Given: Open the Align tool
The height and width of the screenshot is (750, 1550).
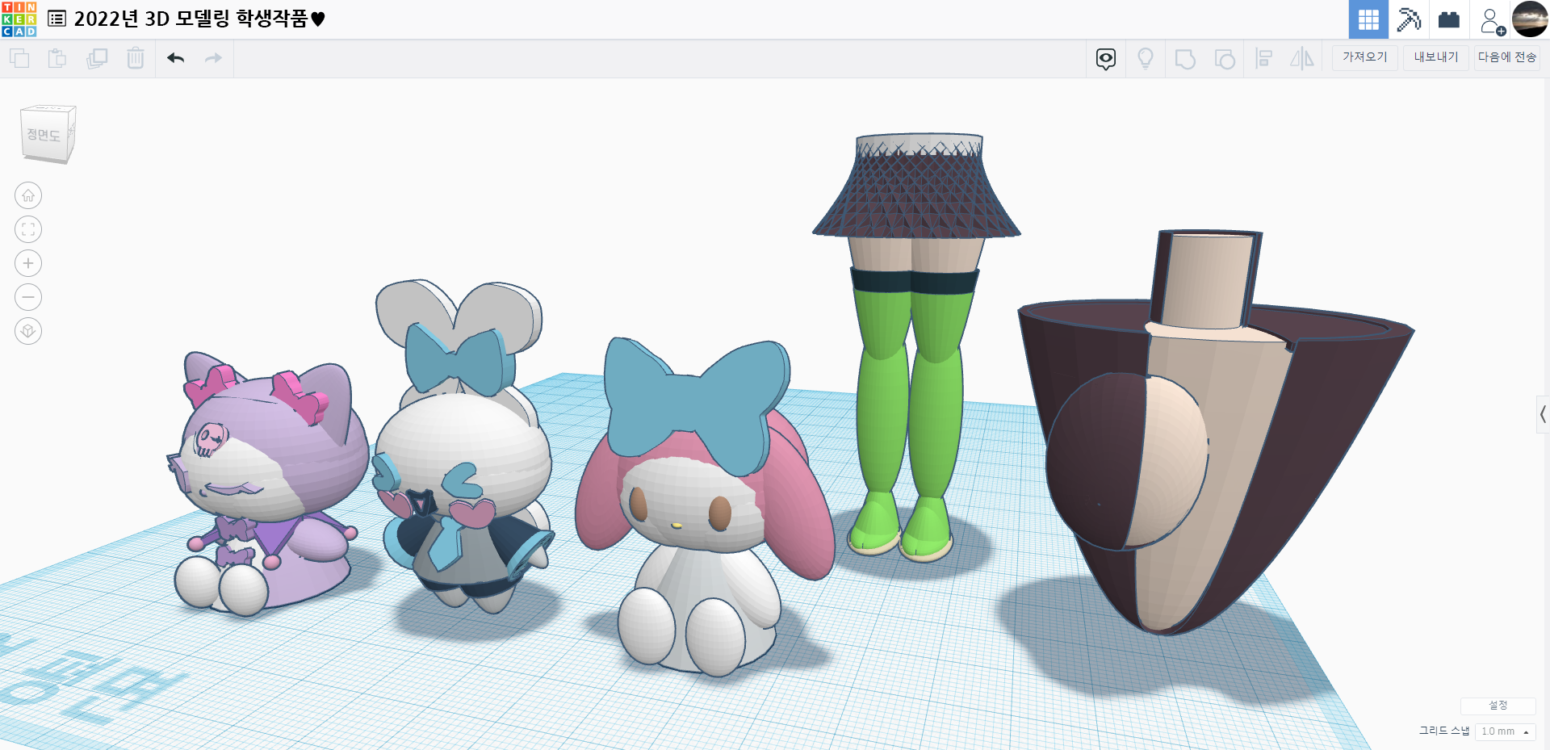Looking at the screenshot, I should [x=1264, y=59].
